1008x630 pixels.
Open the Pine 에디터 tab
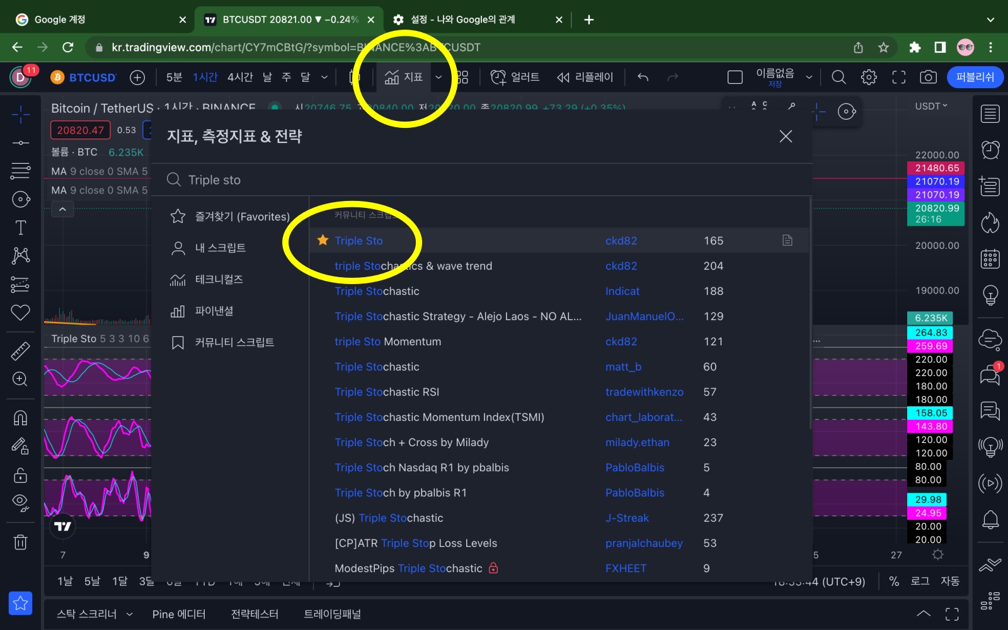179,614
